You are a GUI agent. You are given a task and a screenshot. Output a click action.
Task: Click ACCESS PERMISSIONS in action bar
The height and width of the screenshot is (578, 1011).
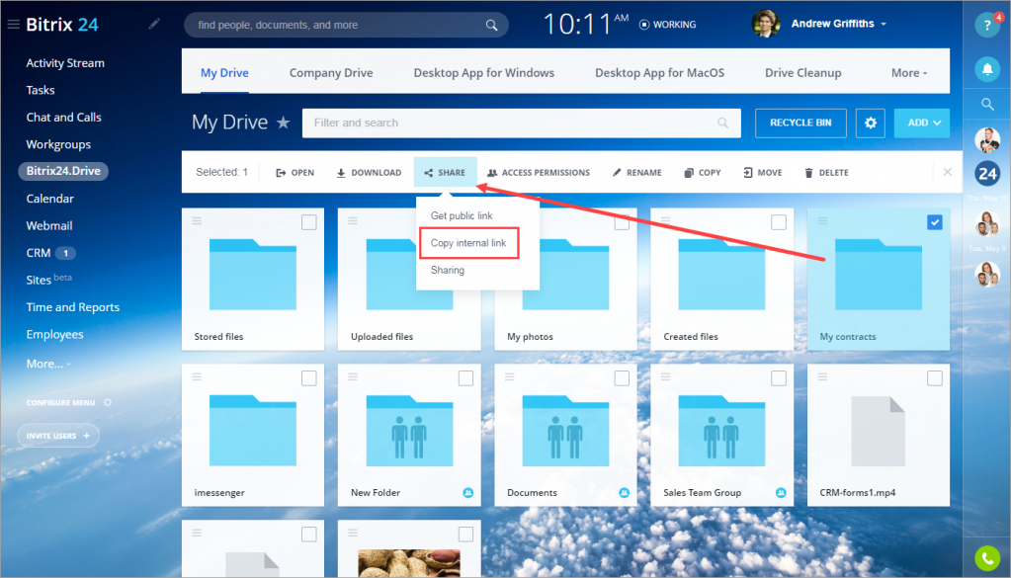tap(539, 172)
